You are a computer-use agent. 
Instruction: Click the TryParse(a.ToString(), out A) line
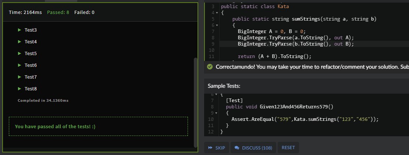pyautogui.click(x=296, y=38)
